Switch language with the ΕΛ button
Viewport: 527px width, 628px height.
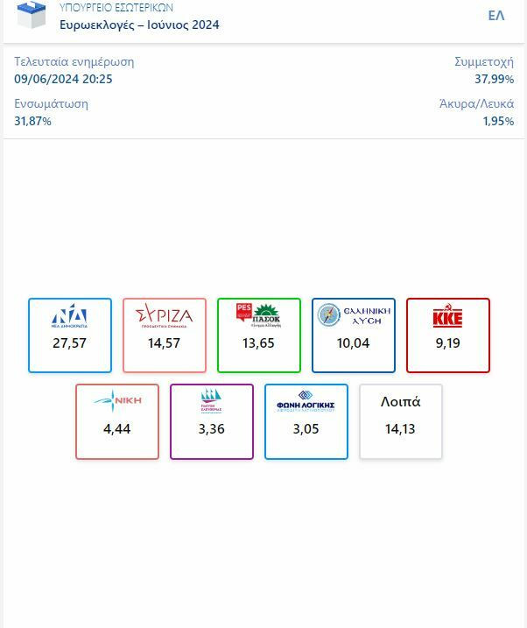tap(496, 16)
